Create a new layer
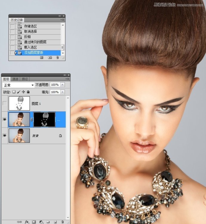206x224 pixels. click(x=55, y=222)
